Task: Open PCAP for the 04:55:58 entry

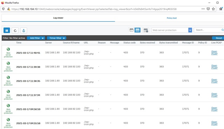Action: tap(214, 123)
